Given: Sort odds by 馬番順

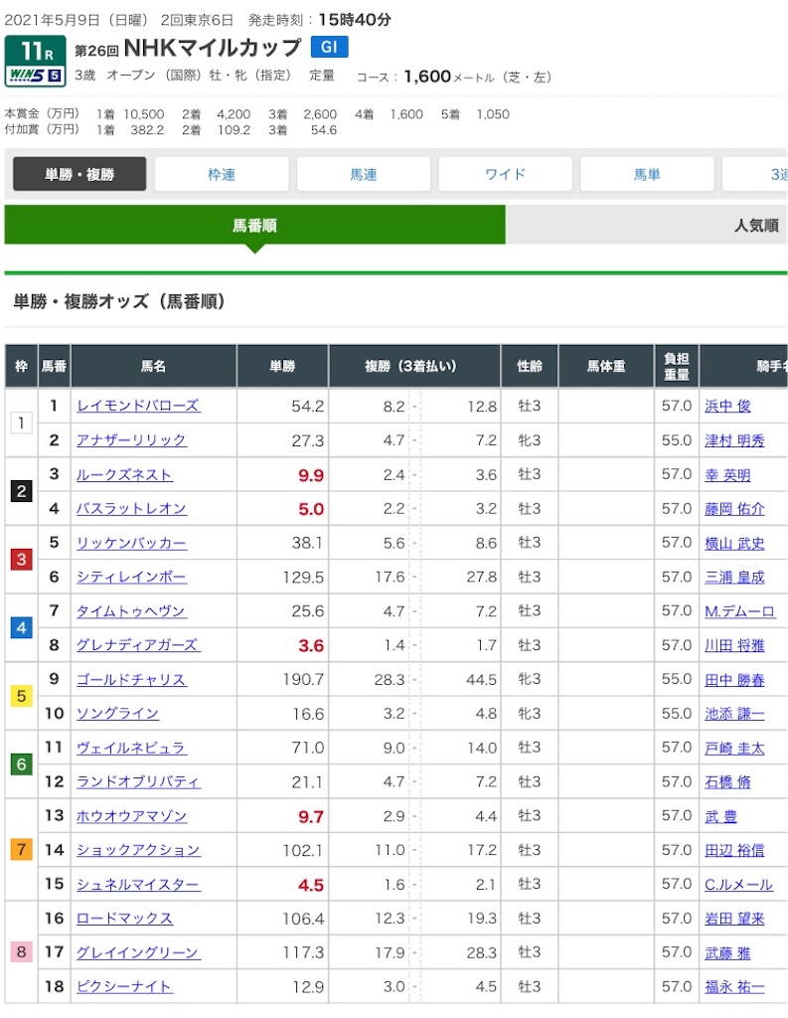Looking at the screenshot, I should tap(254, 225).
